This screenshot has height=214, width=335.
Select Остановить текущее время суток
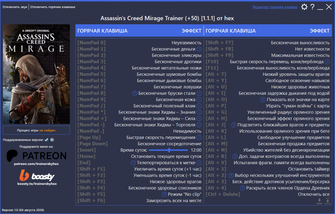click(x=166, y=156)
